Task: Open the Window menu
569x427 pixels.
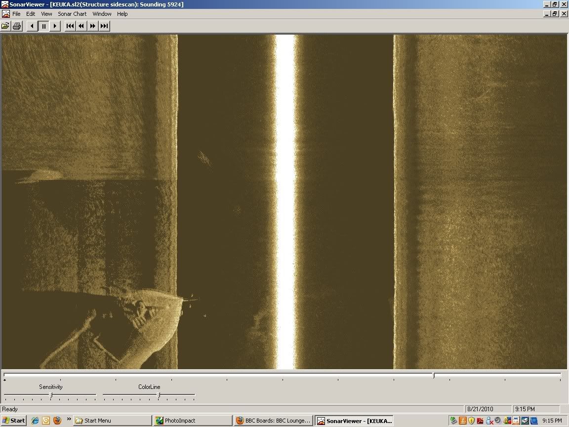Action: [102, 14]
